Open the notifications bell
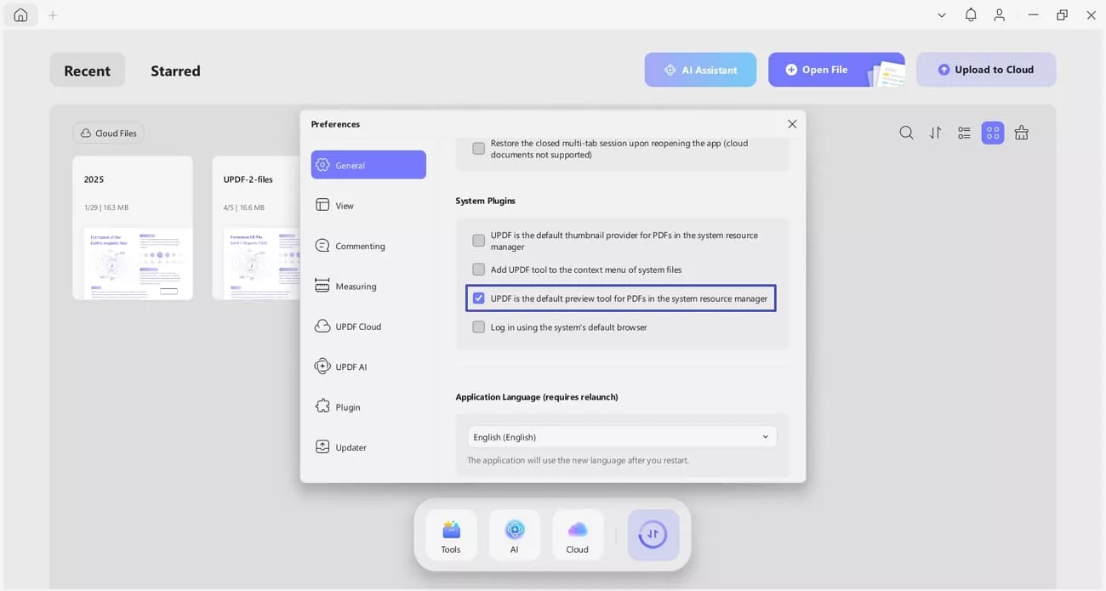1106x591 pixels. click(x=971, y=15)
